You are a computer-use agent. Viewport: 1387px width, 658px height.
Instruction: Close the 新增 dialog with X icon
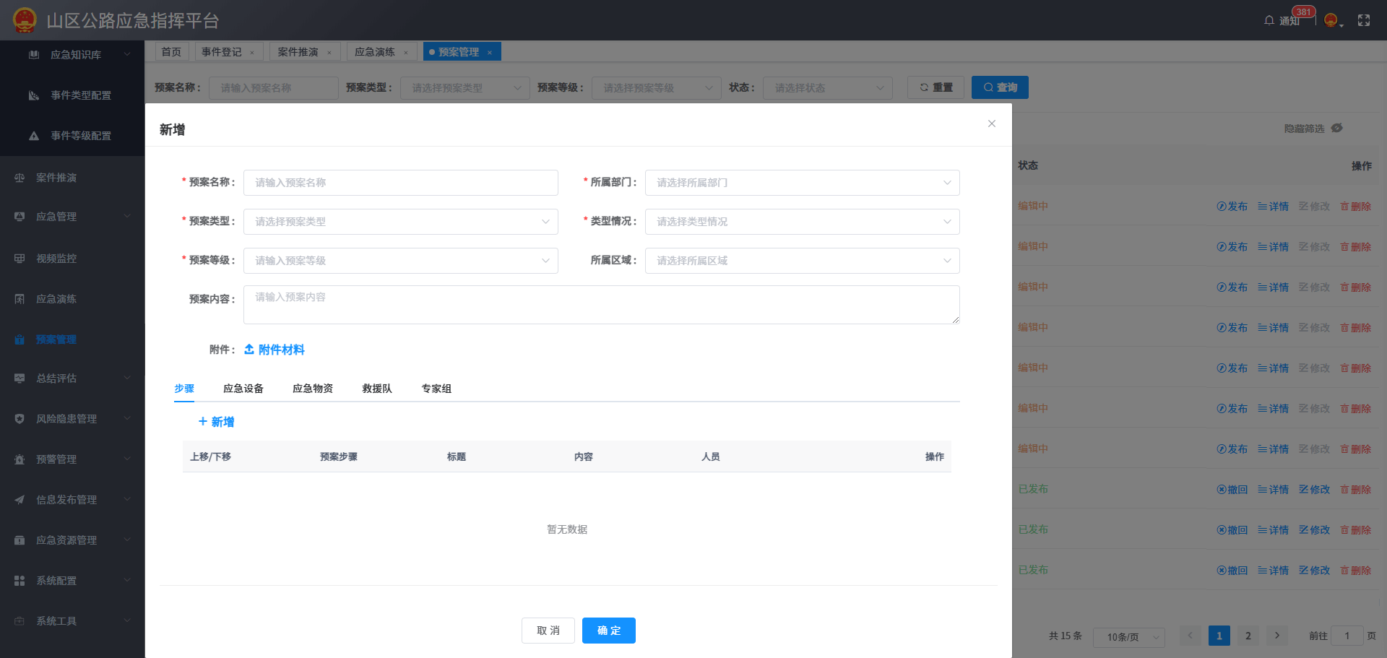coord(991,124)
